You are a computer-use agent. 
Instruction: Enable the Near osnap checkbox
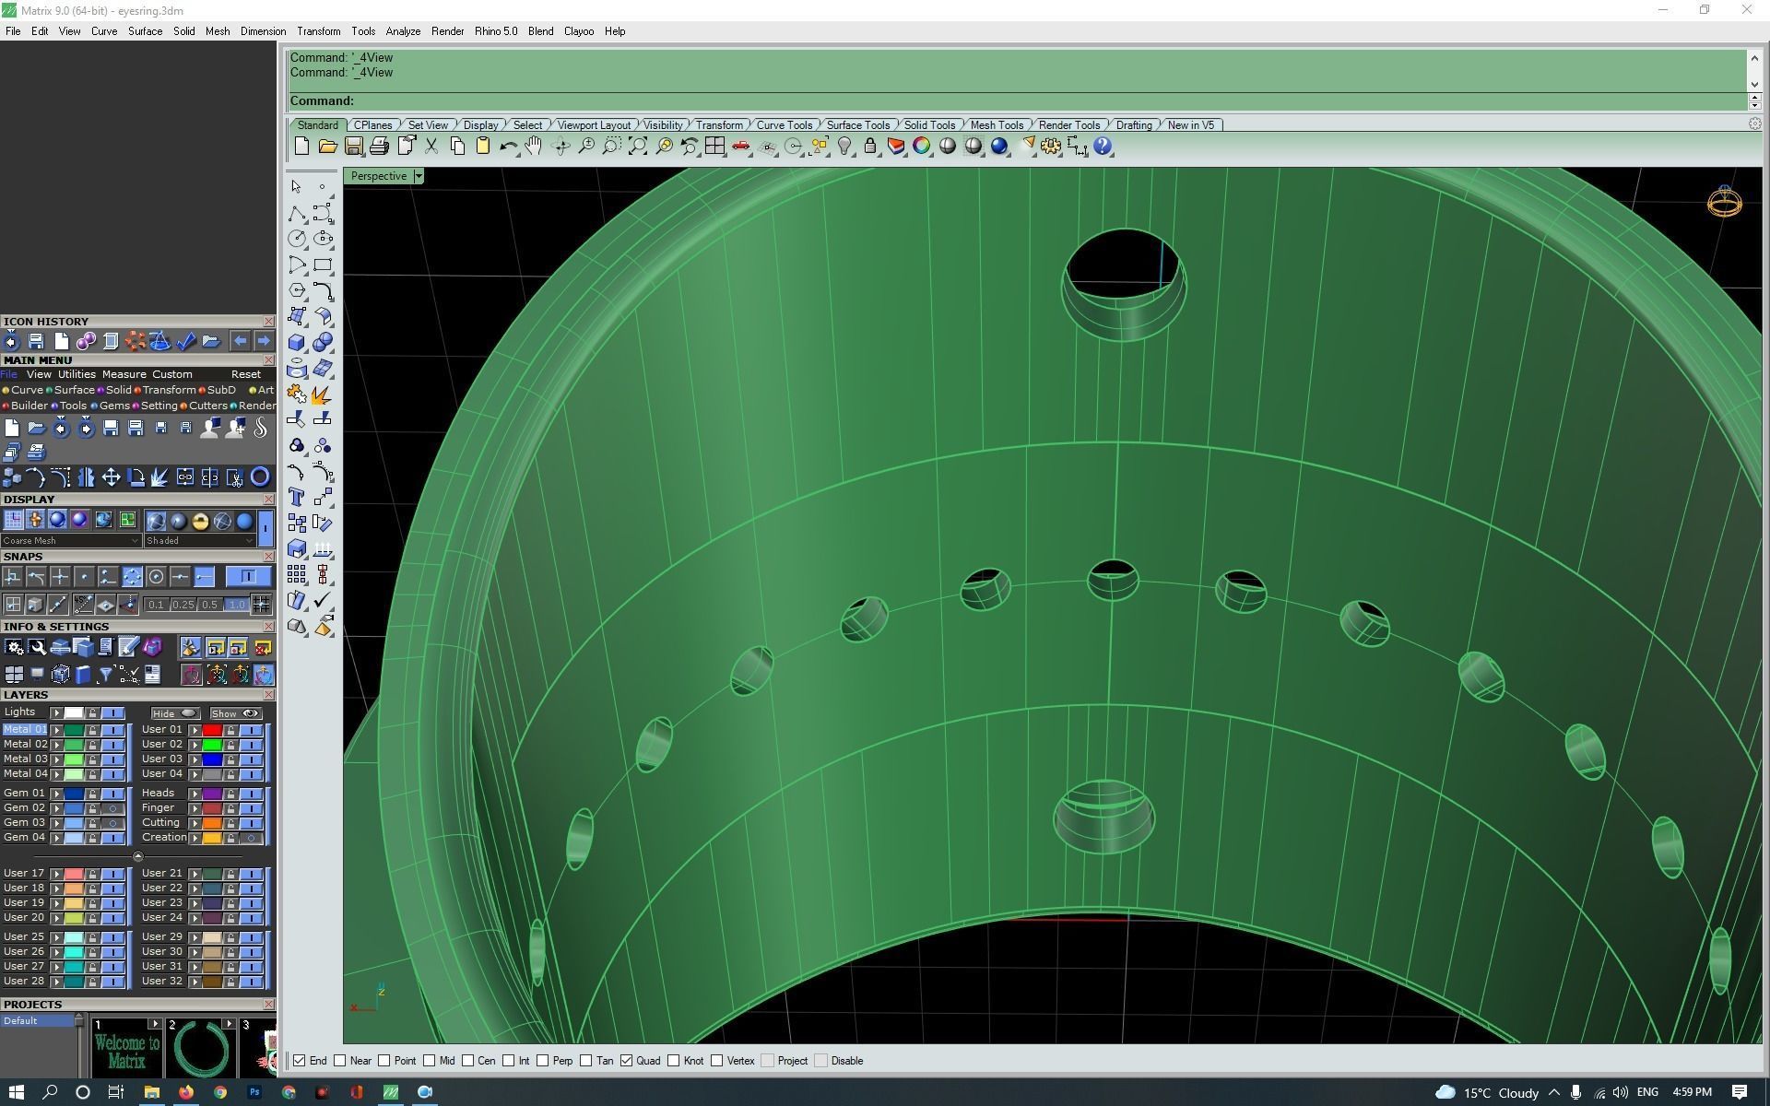340,1061
